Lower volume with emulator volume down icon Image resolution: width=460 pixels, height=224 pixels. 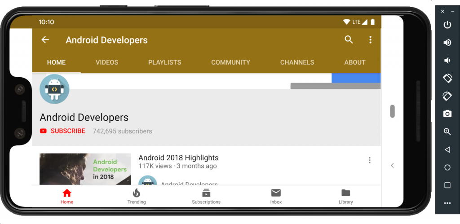click(447, 61)
